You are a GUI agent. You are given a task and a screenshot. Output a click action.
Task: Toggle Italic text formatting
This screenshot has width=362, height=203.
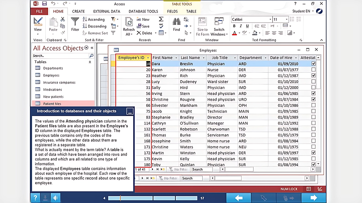coord(241,26)
